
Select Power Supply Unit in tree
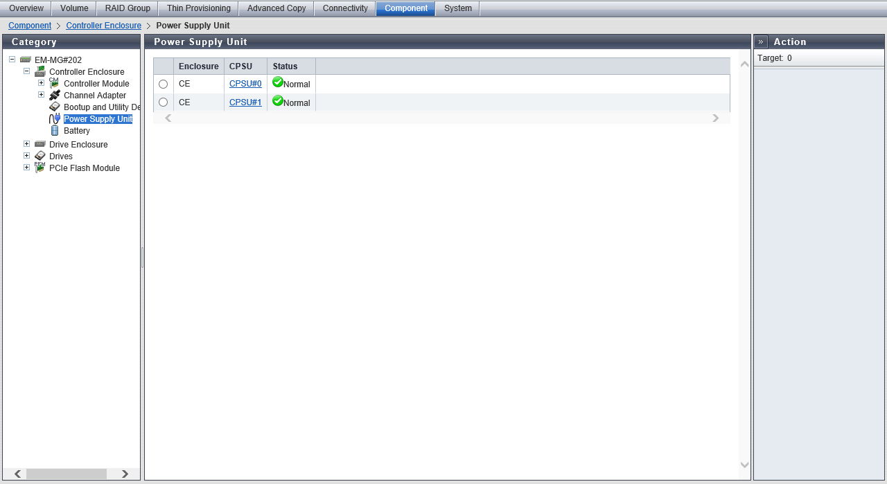[98, 119]
